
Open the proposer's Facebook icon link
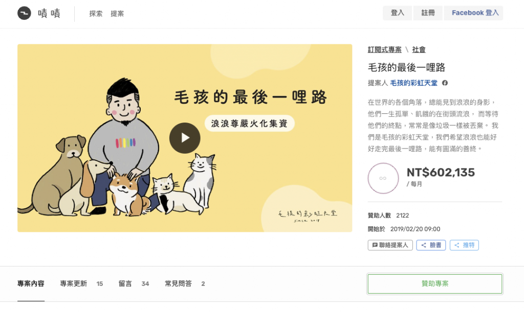[x=445, y=83]
